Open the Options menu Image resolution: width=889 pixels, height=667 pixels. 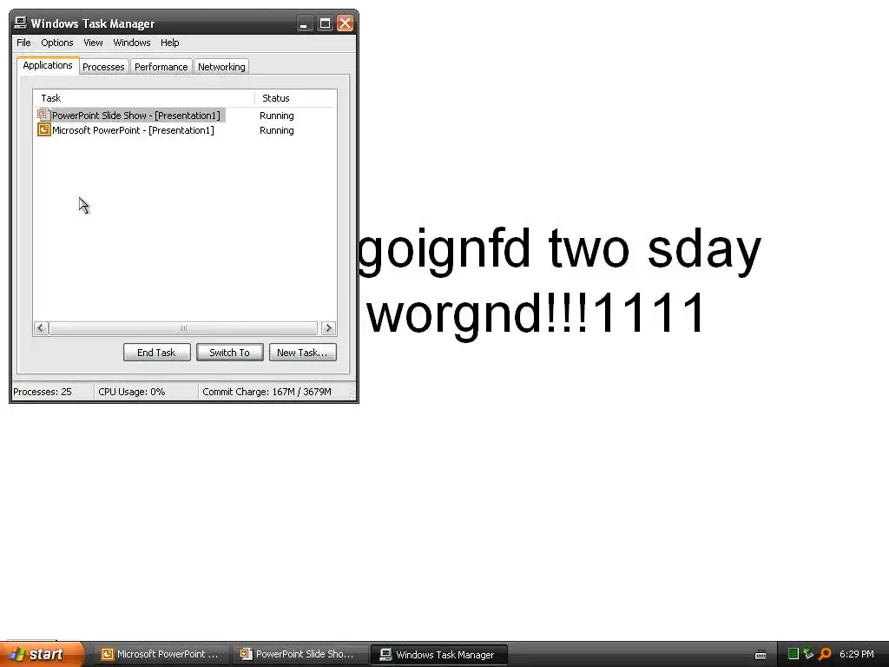pyautogui.click(x=56, y=43)
